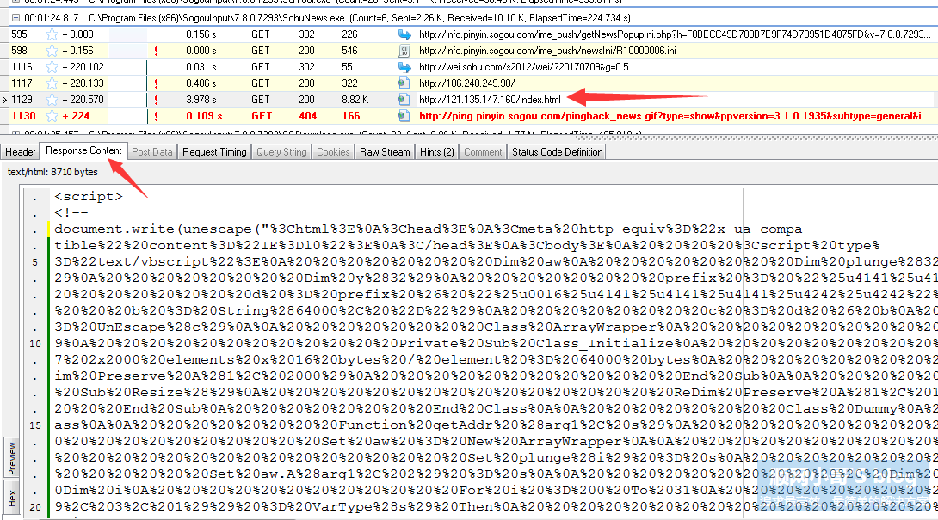Image resolution: width=938 pixels, height=520 pixels.
Task: Click the page icon for wei.sohu.com request
Action: [x=404, y=67]
